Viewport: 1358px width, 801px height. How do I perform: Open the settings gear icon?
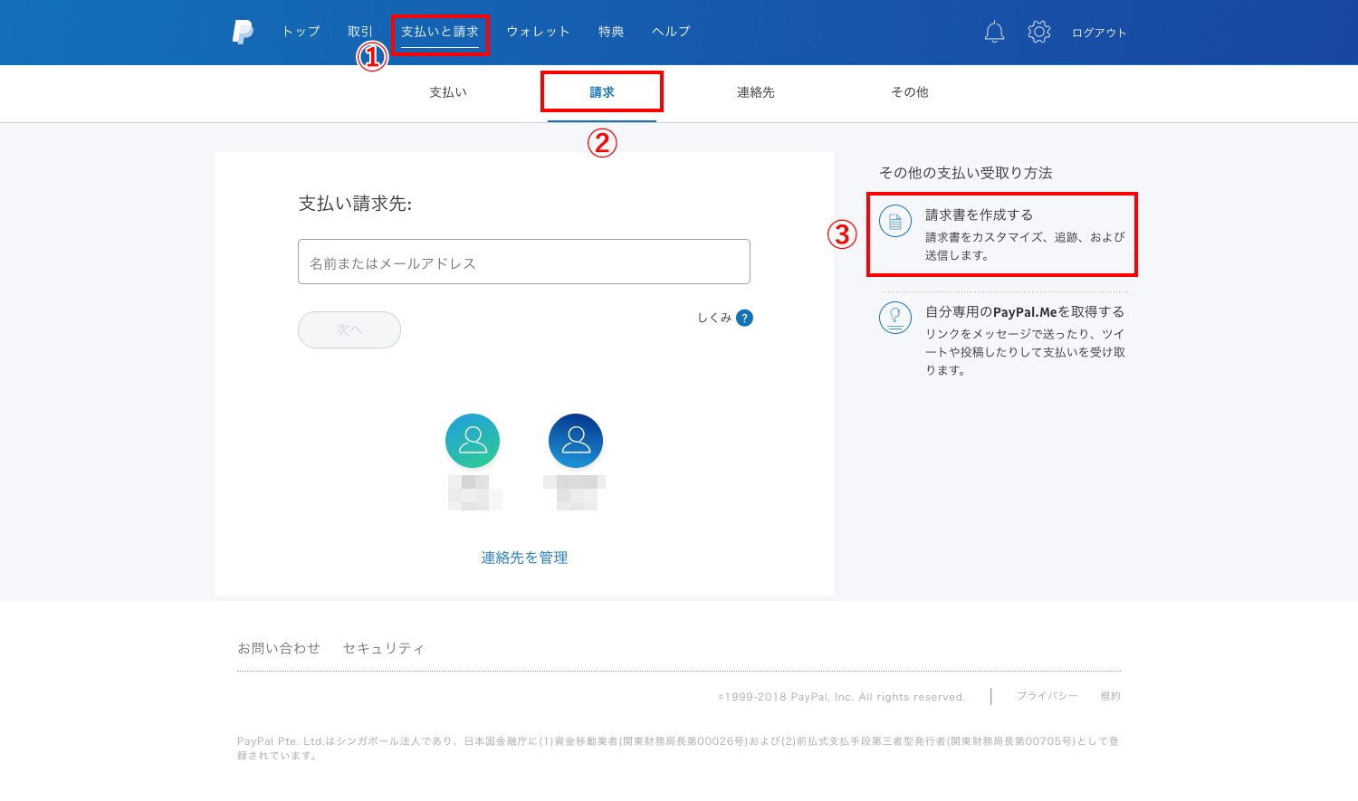point(1039,32)
